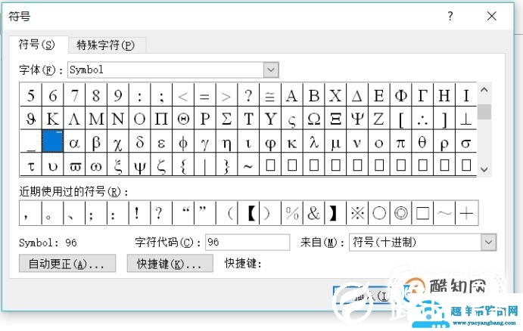Select the exclamation mark recent symbol
This screenshot has height=331, width=523.
140,213
